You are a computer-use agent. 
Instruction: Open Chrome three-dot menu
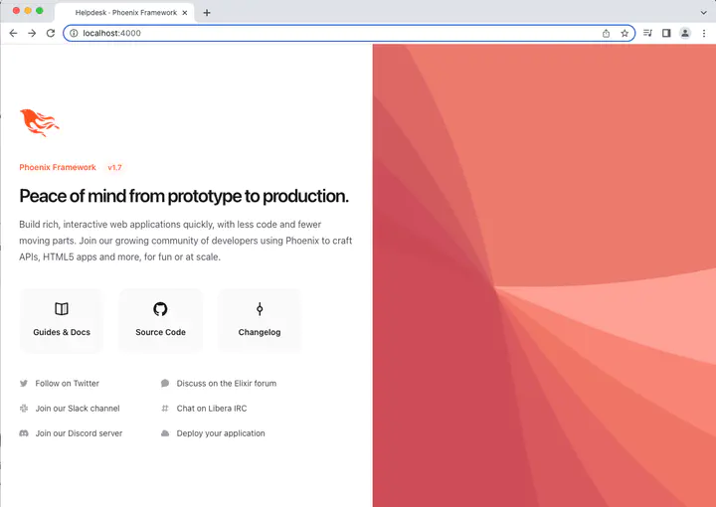(x=704, y=33)
